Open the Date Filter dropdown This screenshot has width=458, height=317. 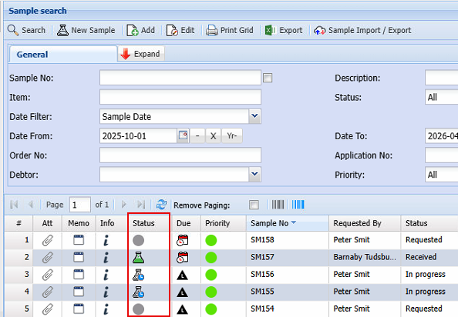click(254, 116)
